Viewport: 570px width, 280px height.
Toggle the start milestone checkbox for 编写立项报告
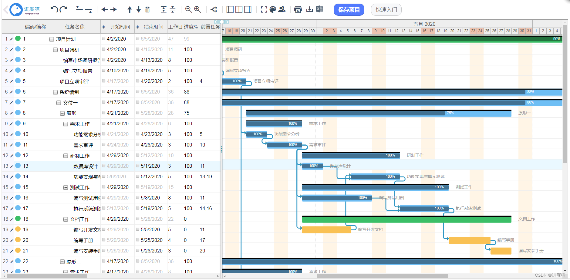(104, 71)
